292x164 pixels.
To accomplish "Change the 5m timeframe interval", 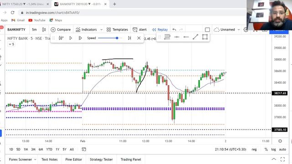I will [35, 30].
